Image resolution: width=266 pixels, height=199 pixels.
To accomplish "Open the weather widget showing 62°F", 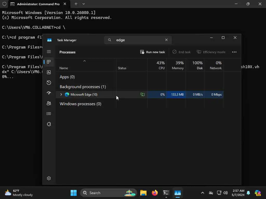I will coord(19,193).
